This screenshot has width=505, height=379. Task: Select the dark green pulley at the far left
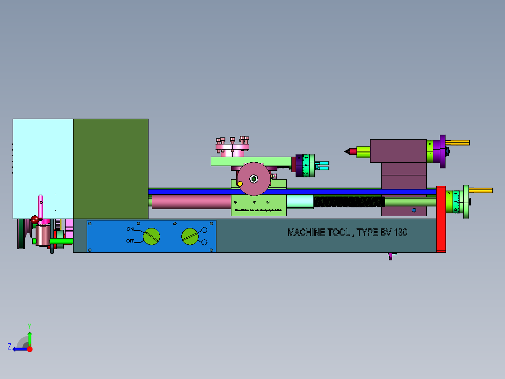pyautogui.click(x=21, y=234)
